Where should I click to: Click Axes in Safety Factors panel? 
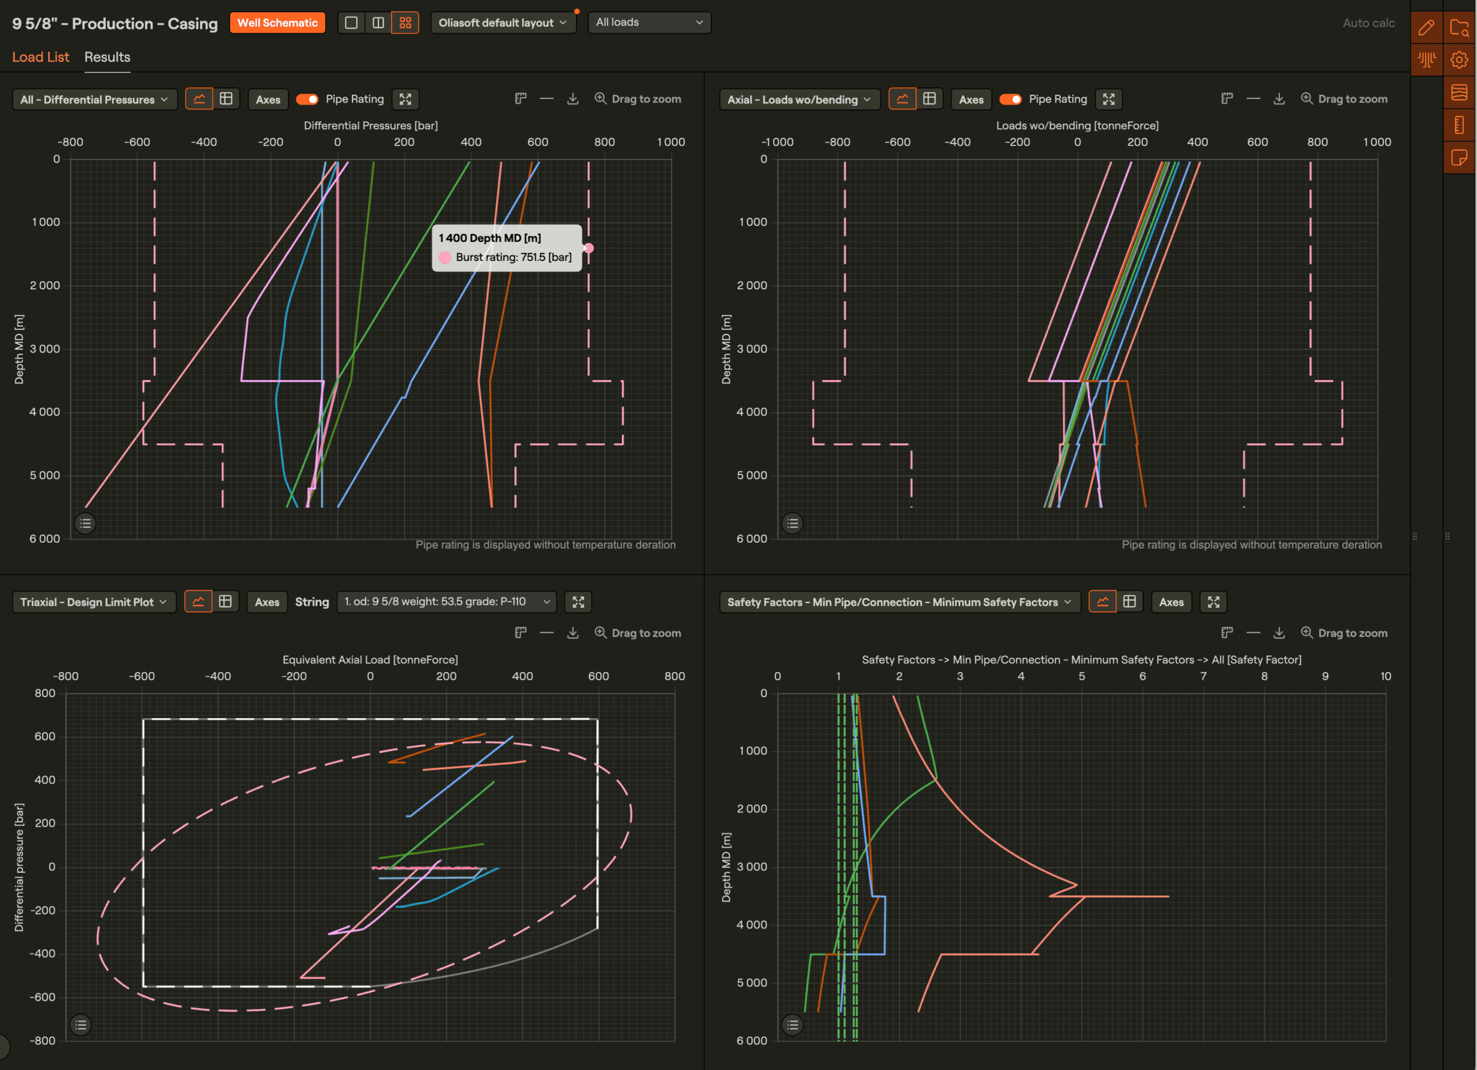pyautogui.click(x=1171, y=602)
